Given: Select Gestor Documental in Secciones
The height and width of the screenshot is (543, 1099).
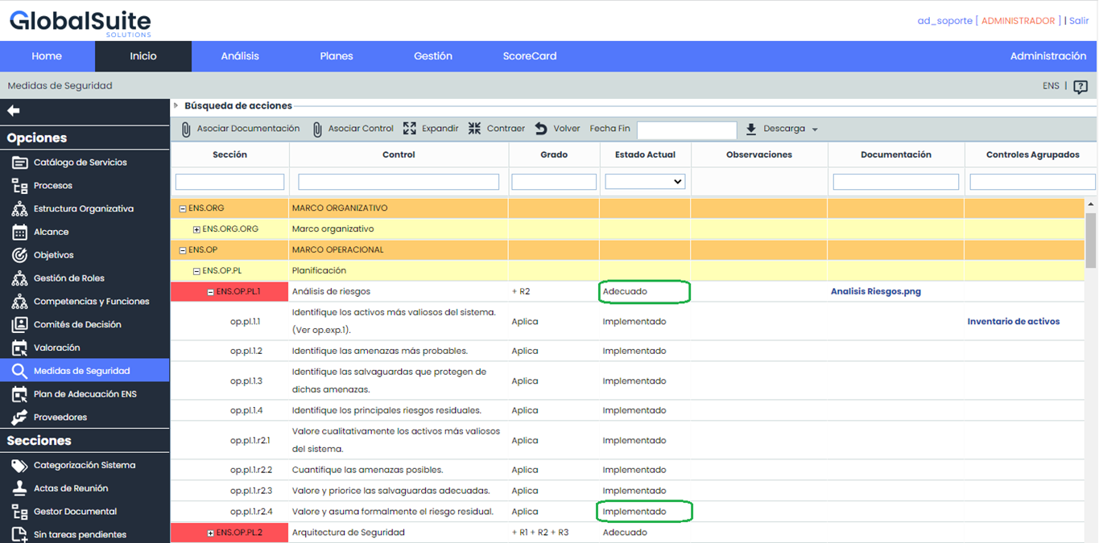Looking at the screenshot, I should pyautogui.click(x=75, y=512).
